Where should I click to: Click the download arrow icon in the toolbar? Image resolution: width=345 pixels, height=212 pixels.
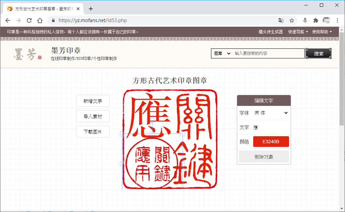[x=305, y=20]
